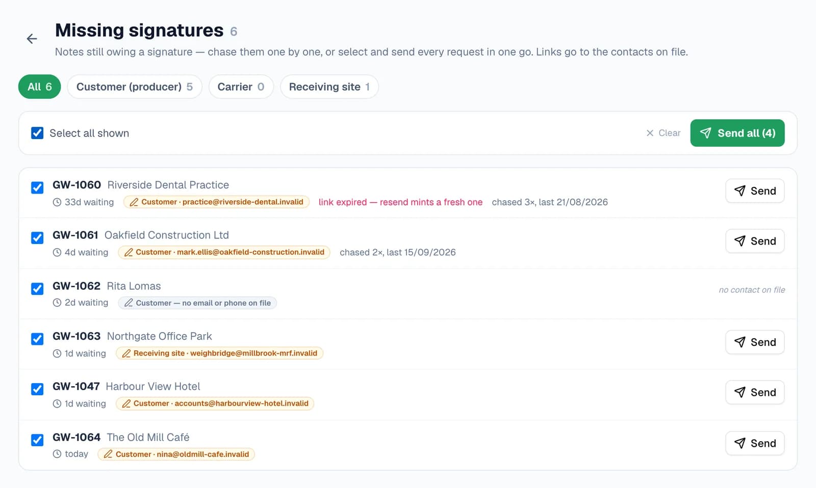This screenshot has width=816, height=488.
Task: Uncheck the Select all shown checkbox
Action: coord(37,133)
